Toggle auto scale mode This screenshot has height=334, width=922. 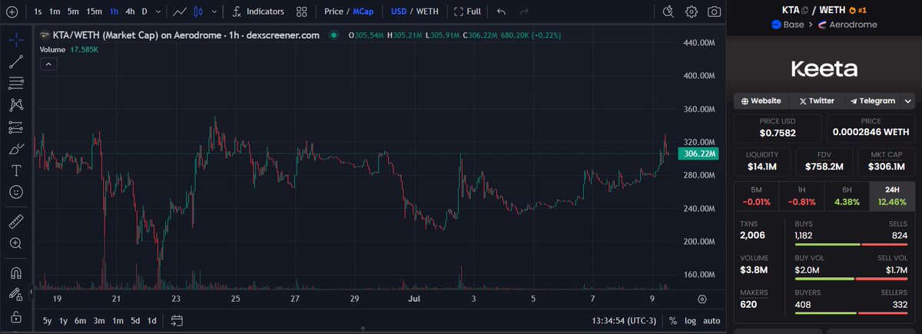click(x=711, y=320)
